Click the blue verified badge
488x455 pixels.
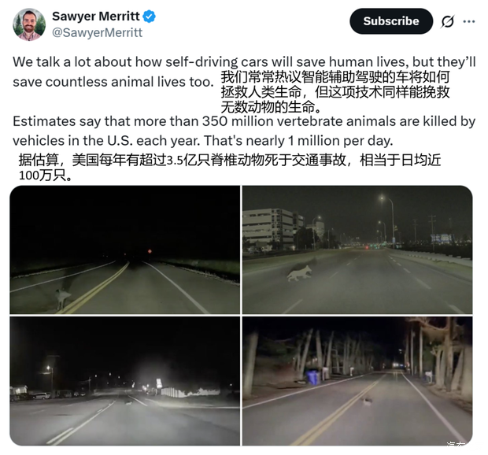coord(149,17)
